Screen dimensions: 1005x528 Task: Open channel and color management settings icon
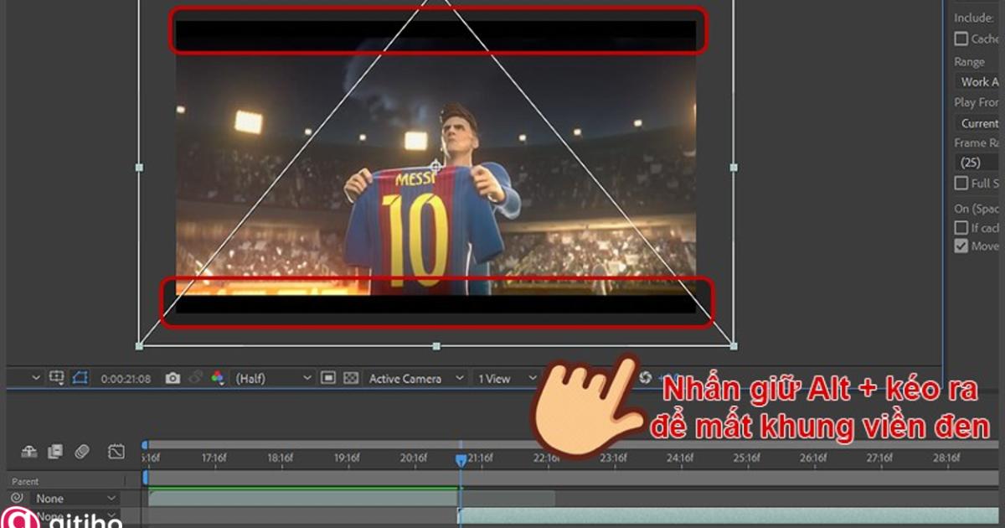216,378
